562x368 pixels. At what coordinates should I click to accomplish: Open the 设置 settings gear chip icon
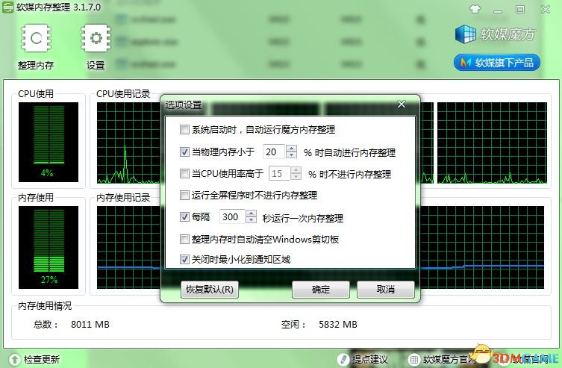pos(96,38)
